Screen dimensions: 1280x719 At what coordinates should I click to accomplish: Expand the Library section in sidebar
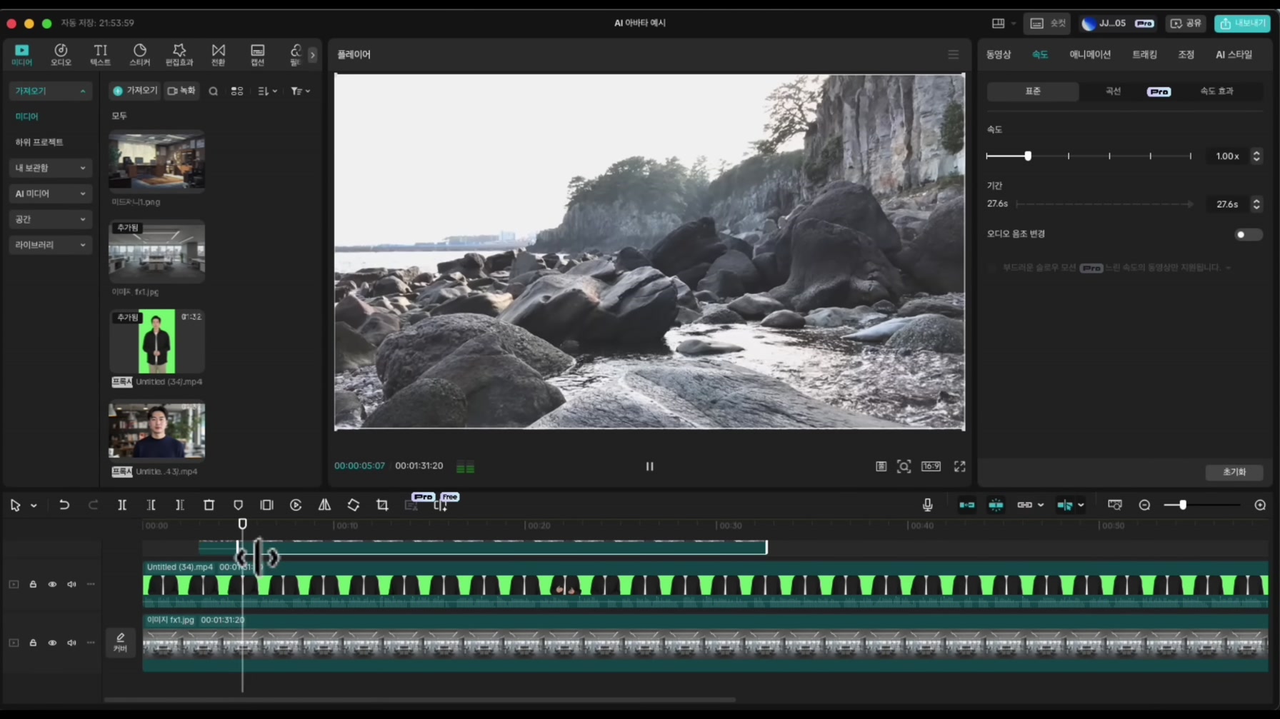(50, 245)
